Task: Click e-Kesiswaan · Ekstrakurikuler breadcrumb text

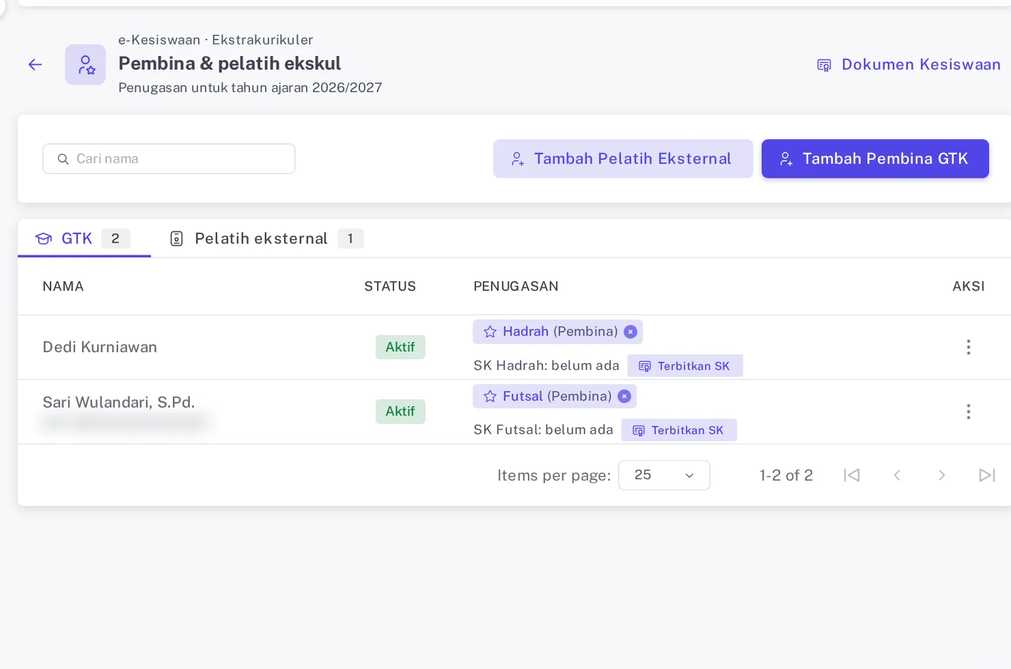Action: (216, 40)
